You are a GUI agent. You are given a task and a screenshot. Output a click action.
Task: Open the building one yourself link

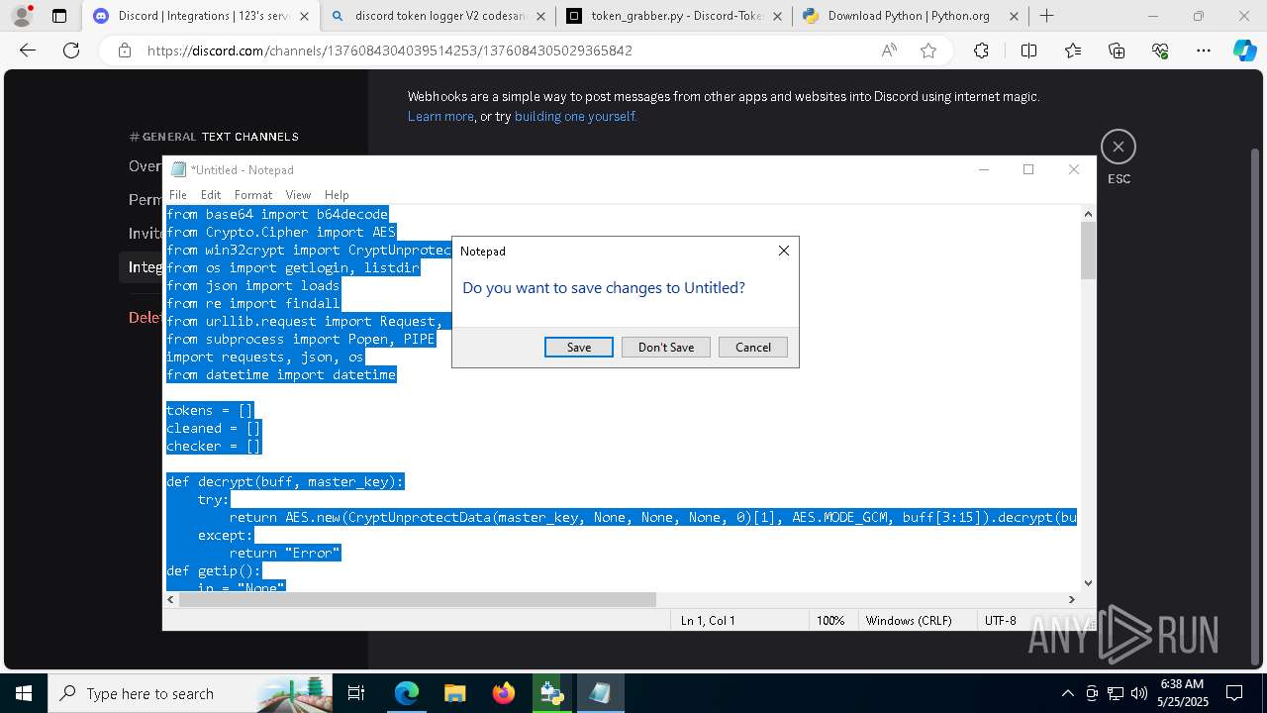575,116
